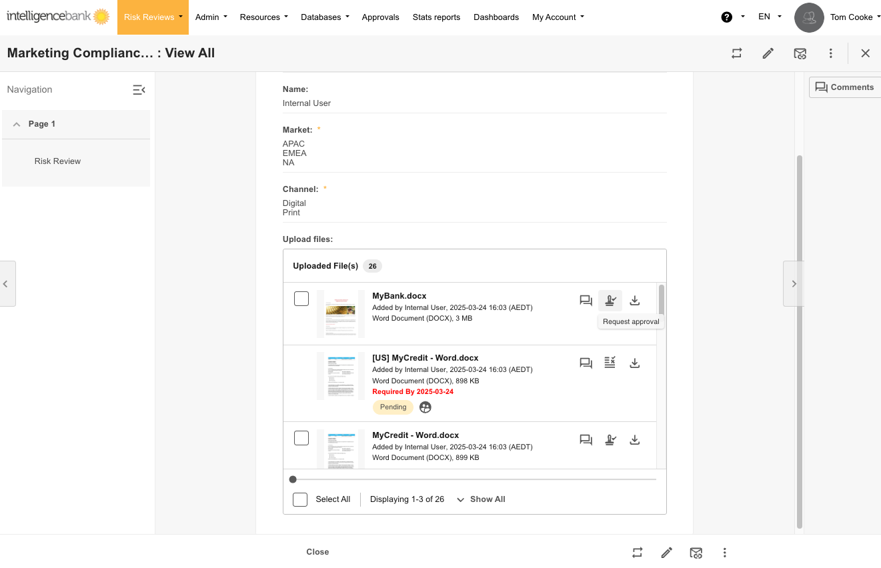The height and width of the screenshot is (568, 881).
Task: Click the IntelligenceBank logo
Action: click(58, 17)
